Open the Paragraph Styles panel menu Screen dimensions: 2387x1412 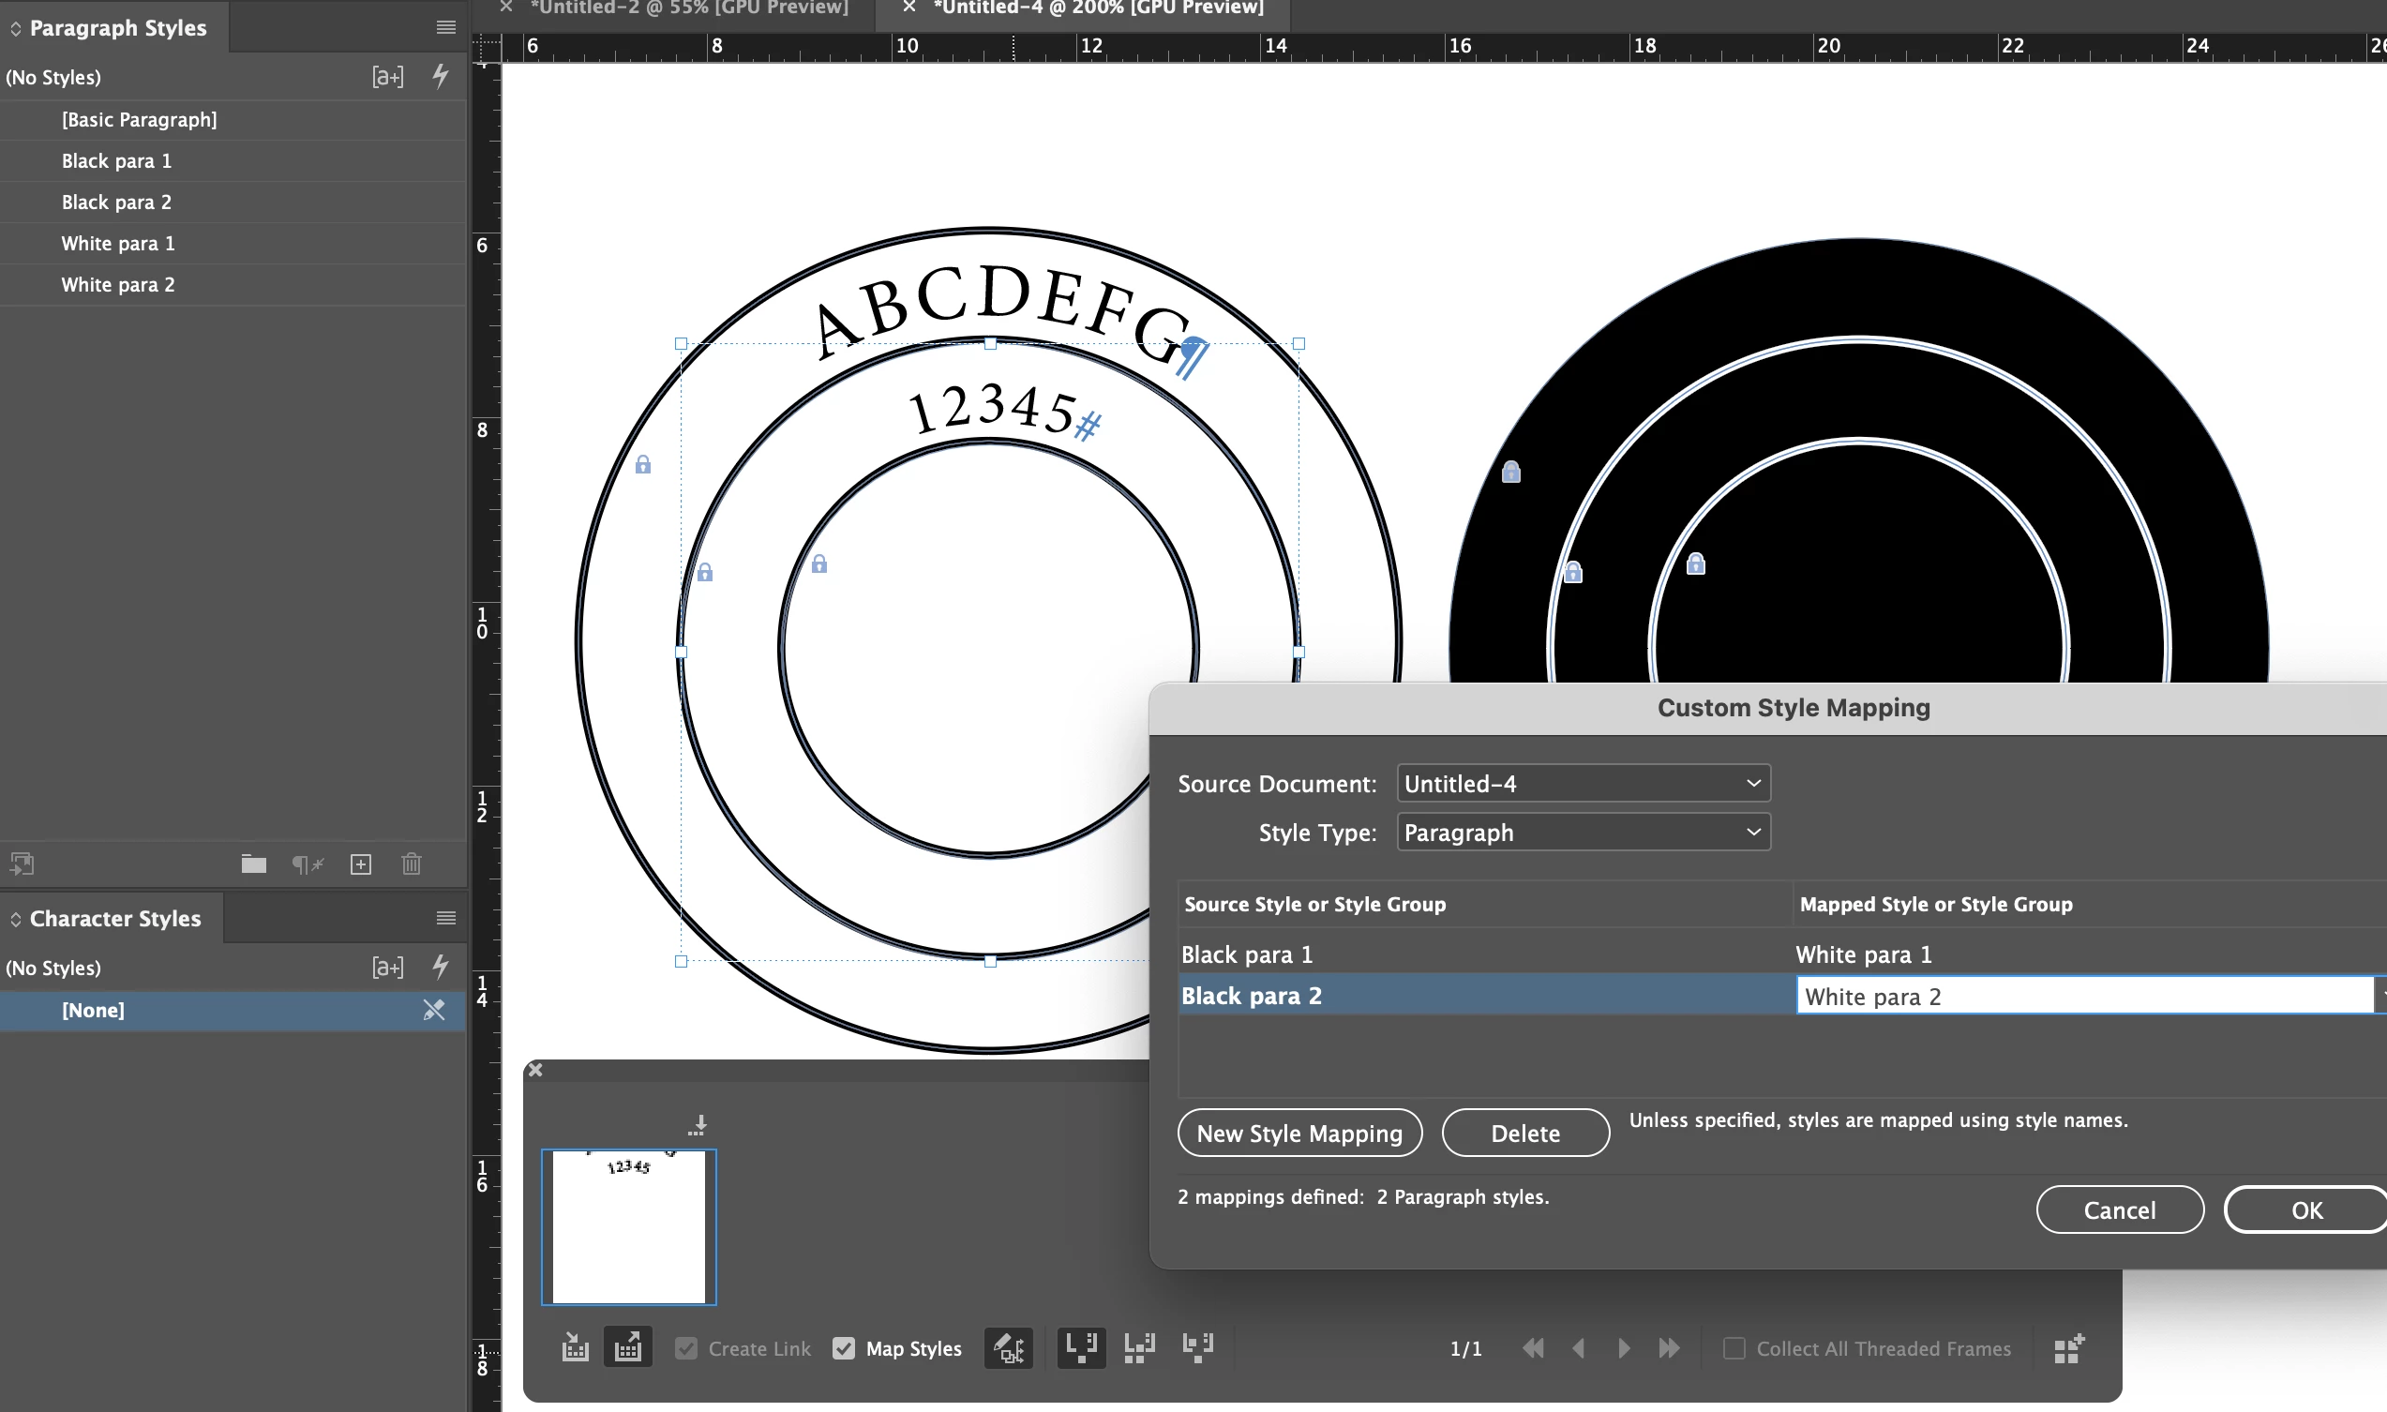[x=445, y=27]
